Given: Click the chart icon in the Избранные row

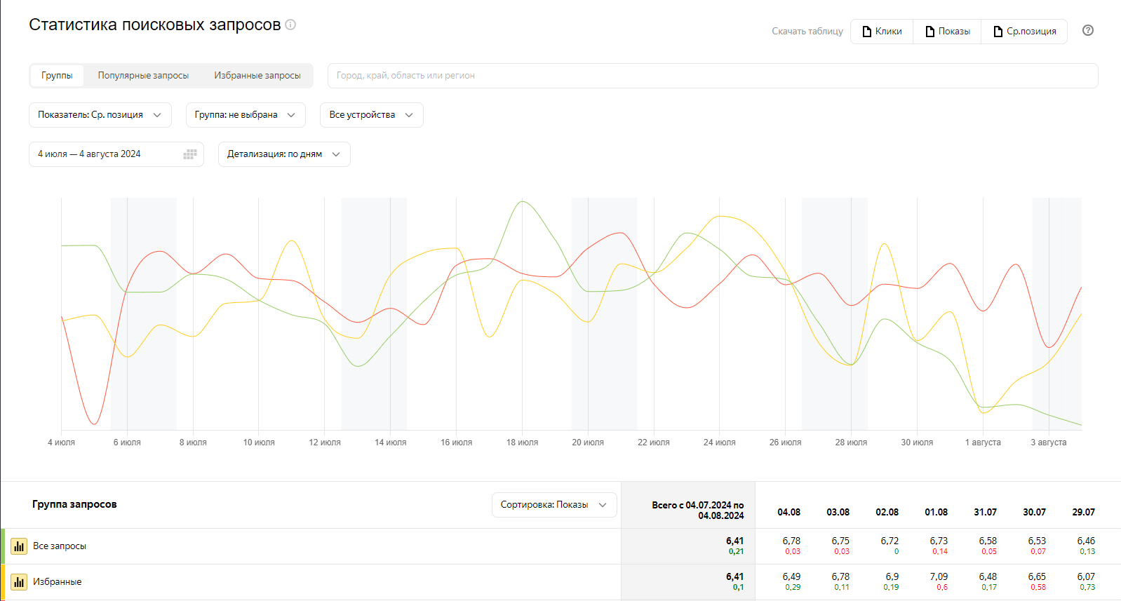Looking at the screenshot, I should click(19, 582).
